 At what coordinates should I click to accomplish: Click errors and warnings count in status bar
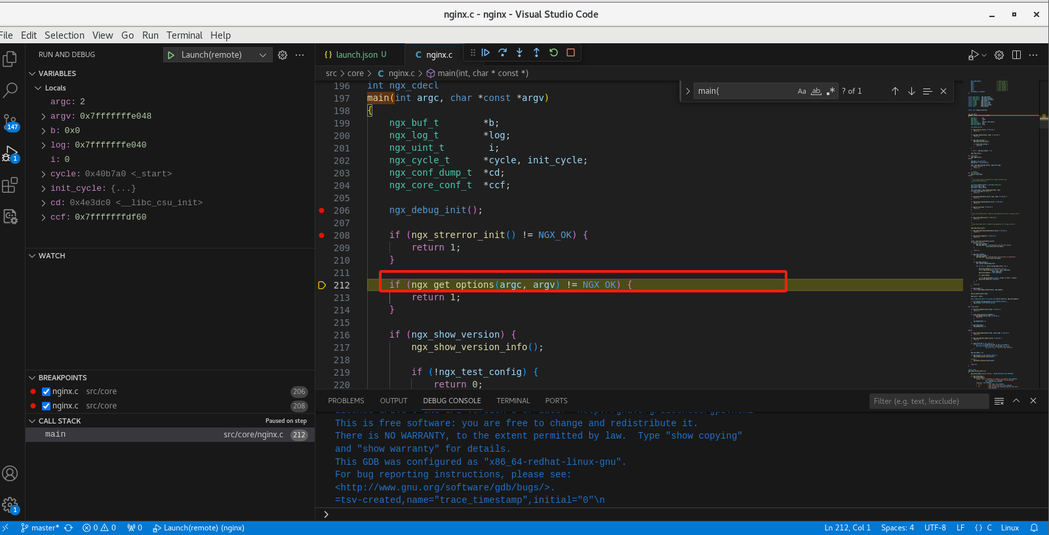pos(100,528)
